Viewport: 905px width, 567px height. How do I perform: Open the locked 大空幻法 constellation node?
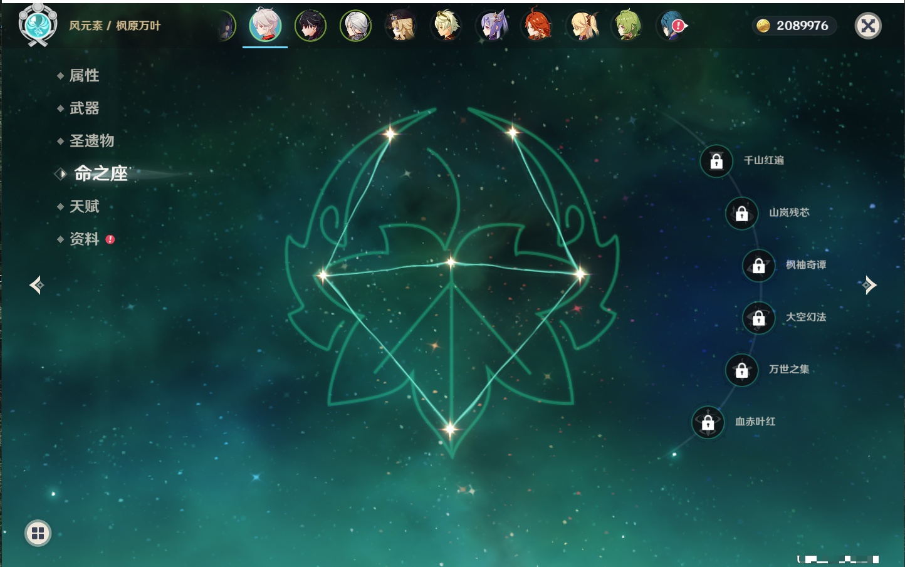pyautogui.click(x=759, y=318)
